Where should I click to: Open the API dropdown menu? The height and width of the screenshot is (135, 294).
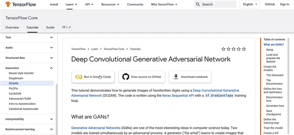pyautogui.click(x=89, y=4)
